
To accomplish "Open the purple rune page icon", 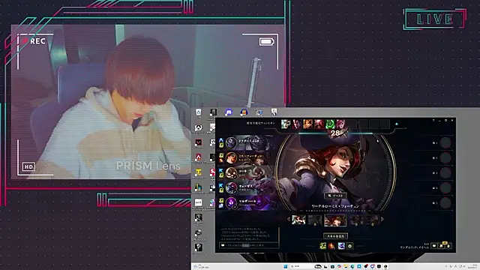I will (341, 246).
